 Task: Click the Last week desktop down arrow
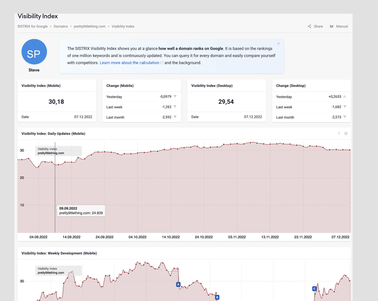click(x=345, y=107)
